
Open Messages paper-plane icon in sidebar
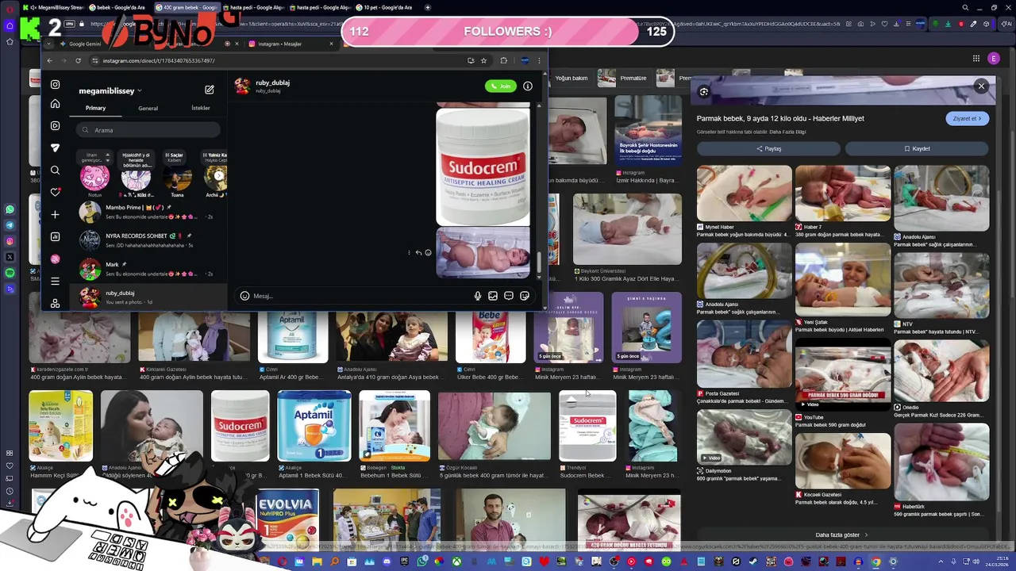click(55, 148)
